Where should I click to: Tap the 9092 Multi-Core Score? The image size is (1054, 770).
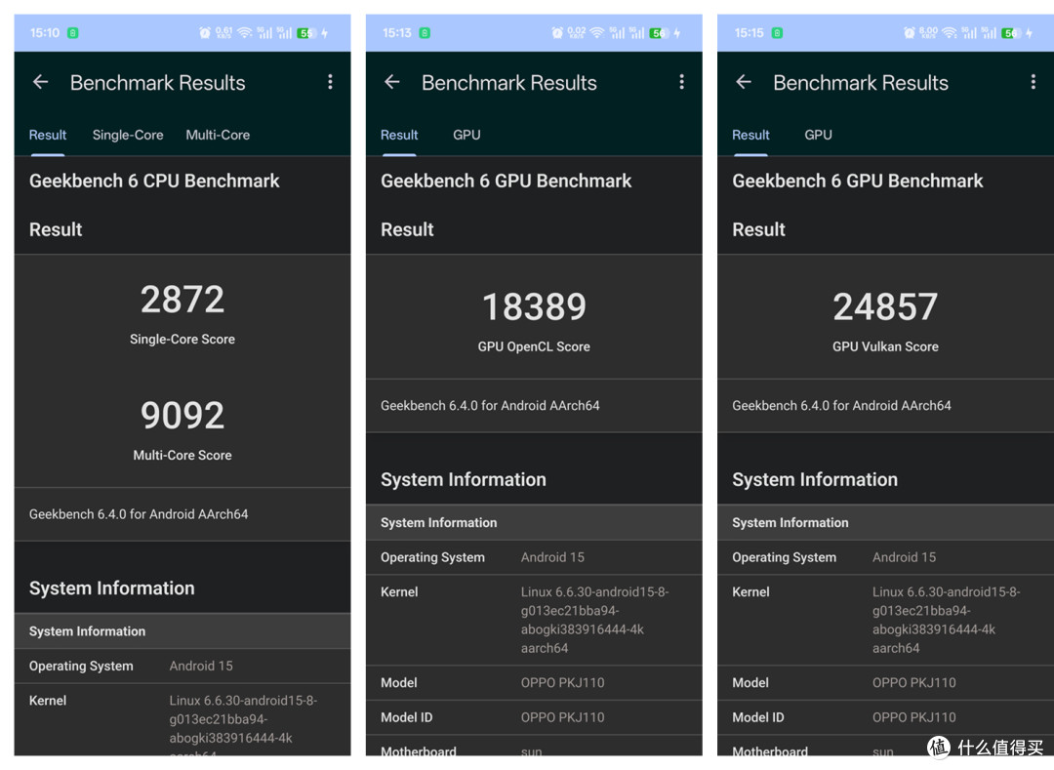click(182, 415)
